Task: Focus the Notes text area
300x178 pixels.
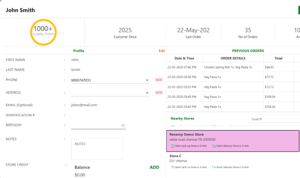Action: point(97,149)
